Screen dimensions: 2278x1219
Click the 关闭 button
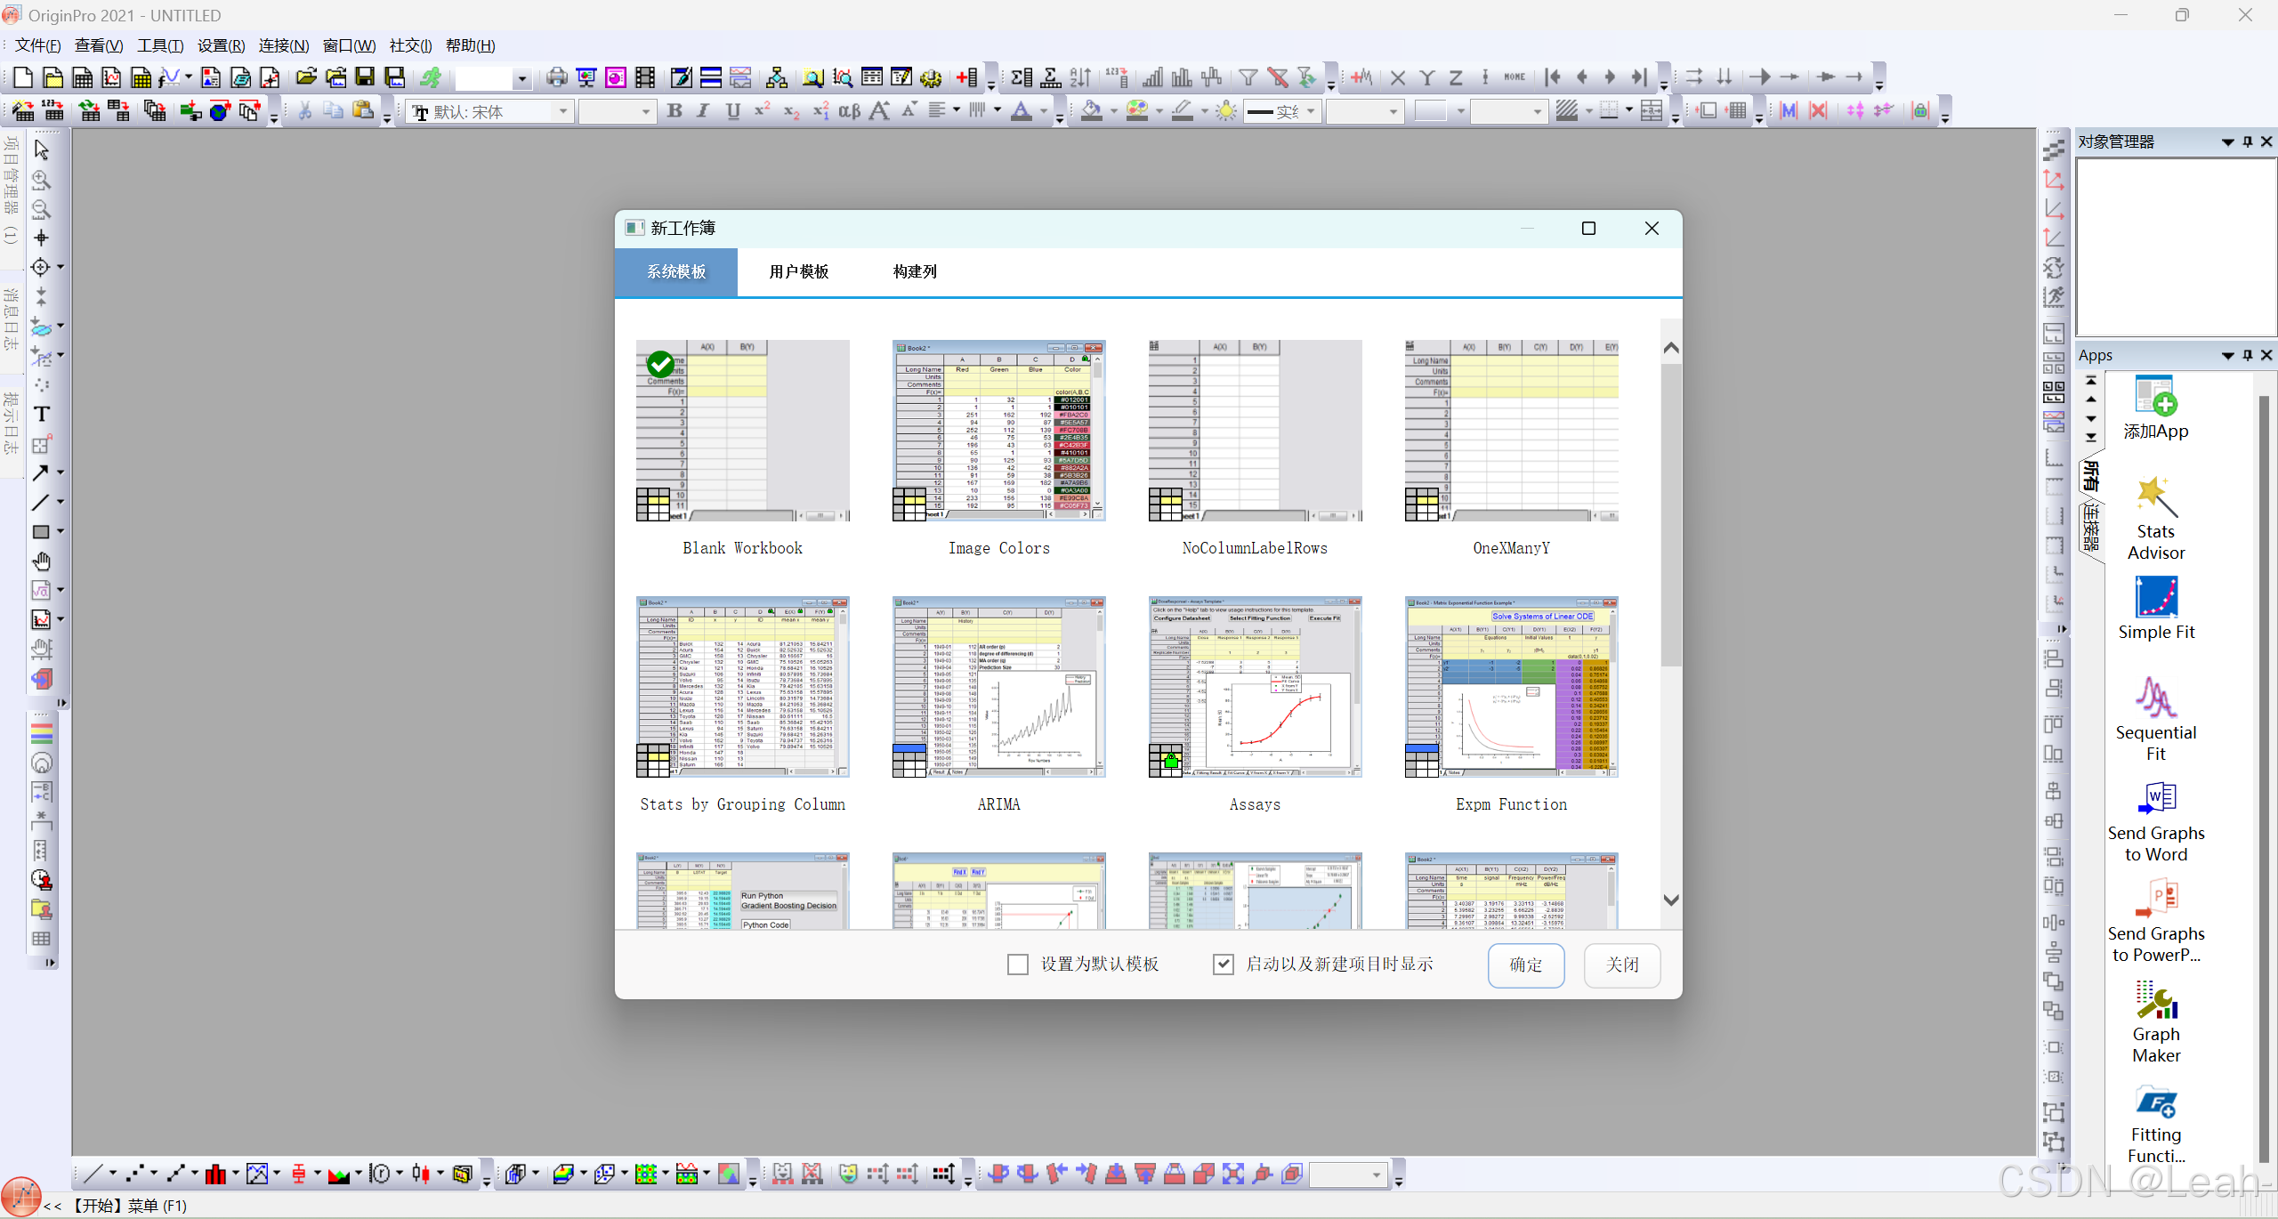pos(1621,965)
